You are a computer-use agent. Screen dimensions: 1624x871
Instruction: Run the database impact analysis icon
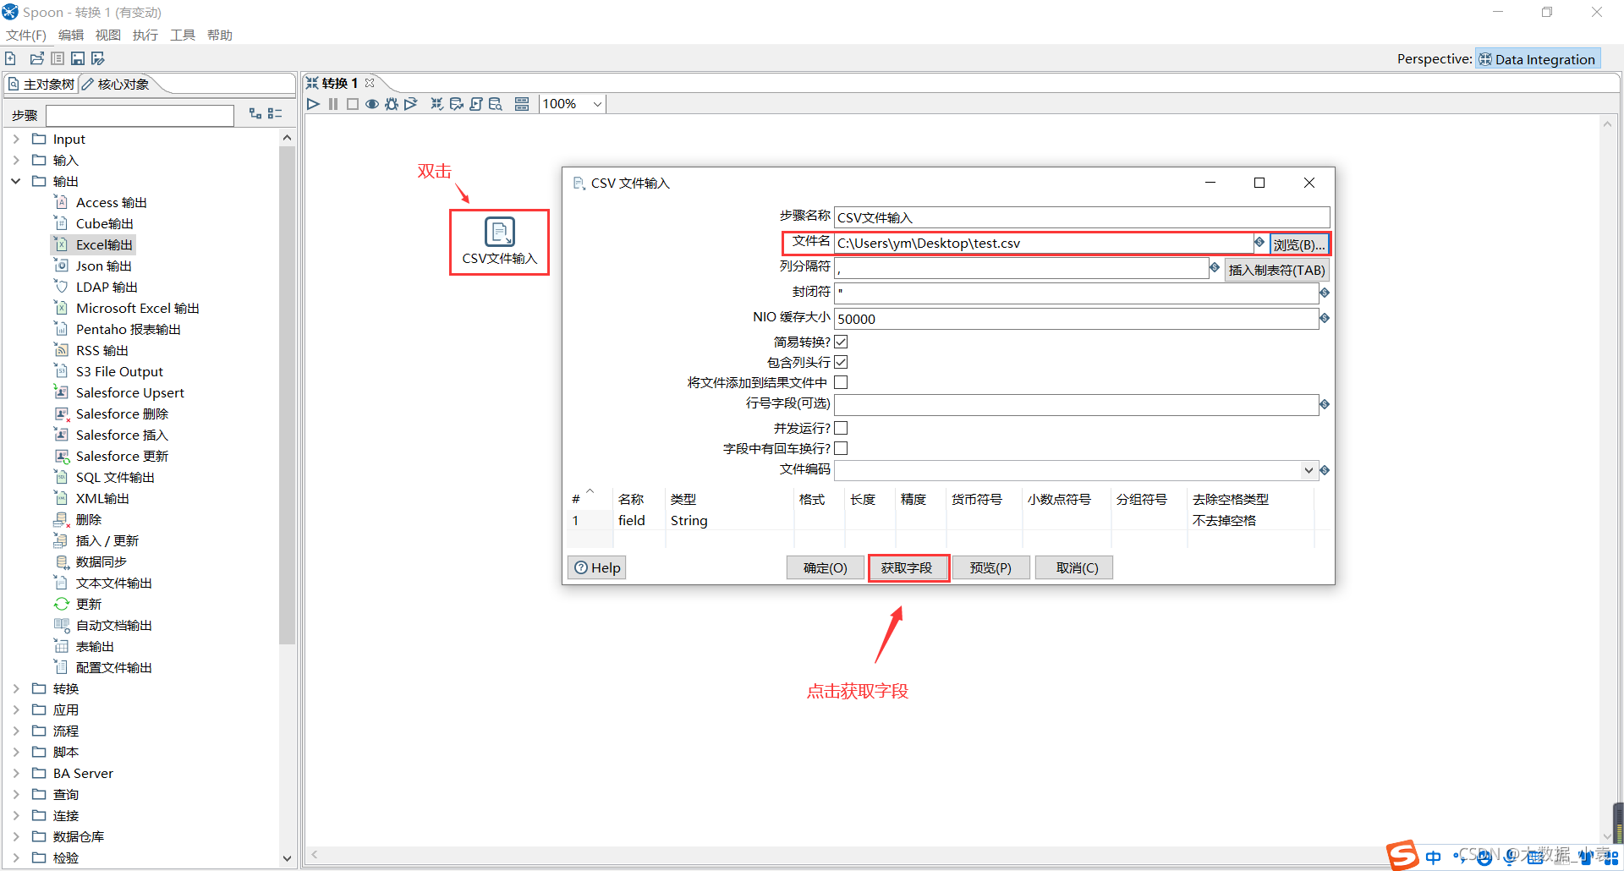point(457,104)
